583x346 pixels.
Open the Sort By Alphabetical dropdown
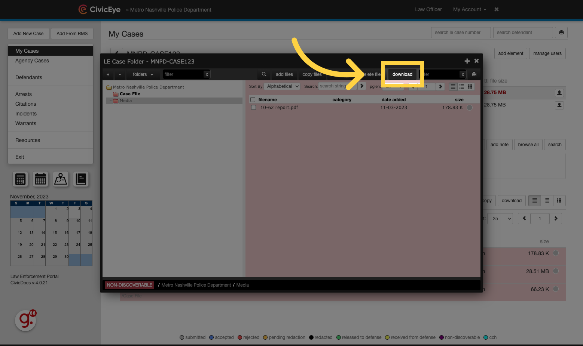point(282,86)
